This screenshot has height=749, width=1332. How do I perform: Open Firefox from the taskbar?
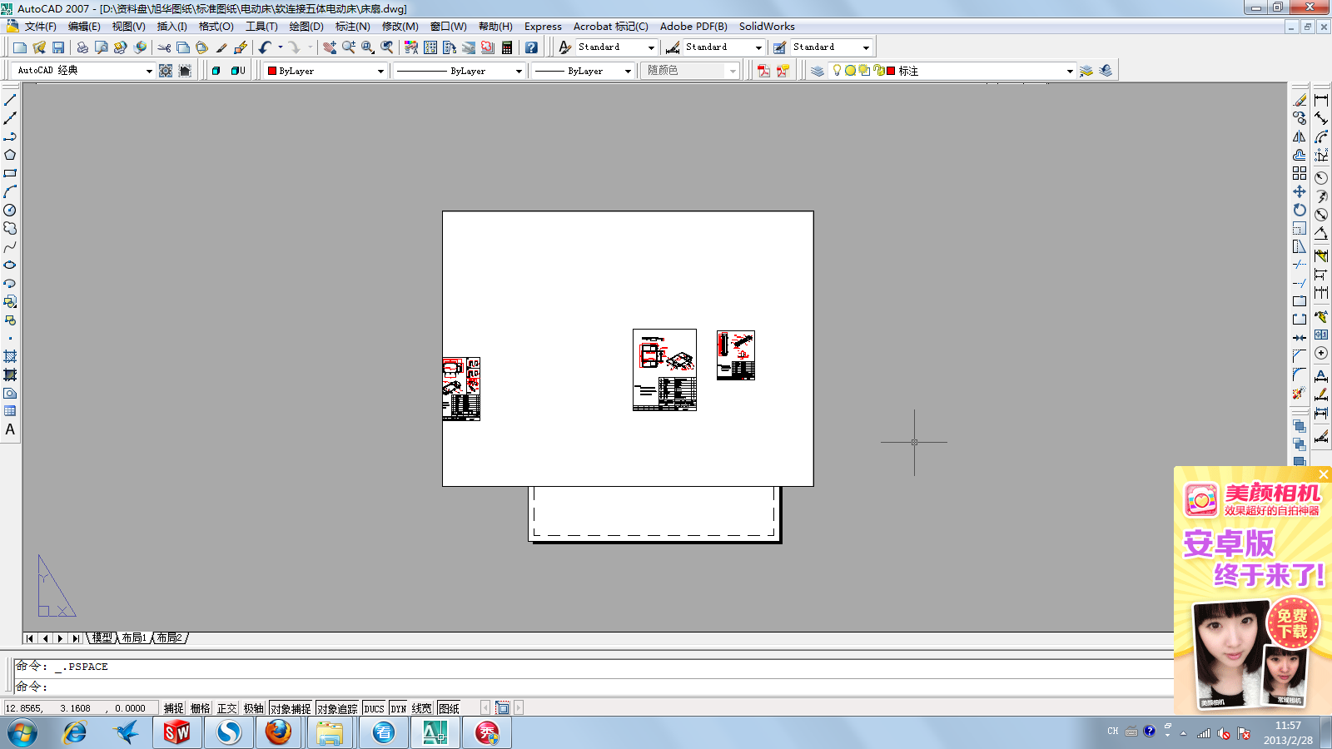[x=279, y=732]
